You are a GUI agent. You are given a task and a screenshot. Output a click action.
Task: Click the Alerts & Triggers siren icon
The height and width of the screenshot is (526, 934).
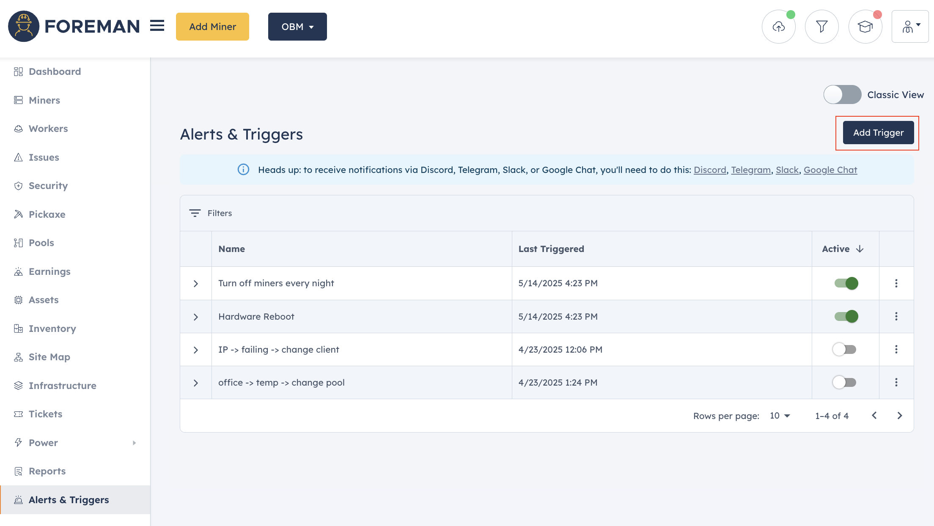(x=18, y=500)
